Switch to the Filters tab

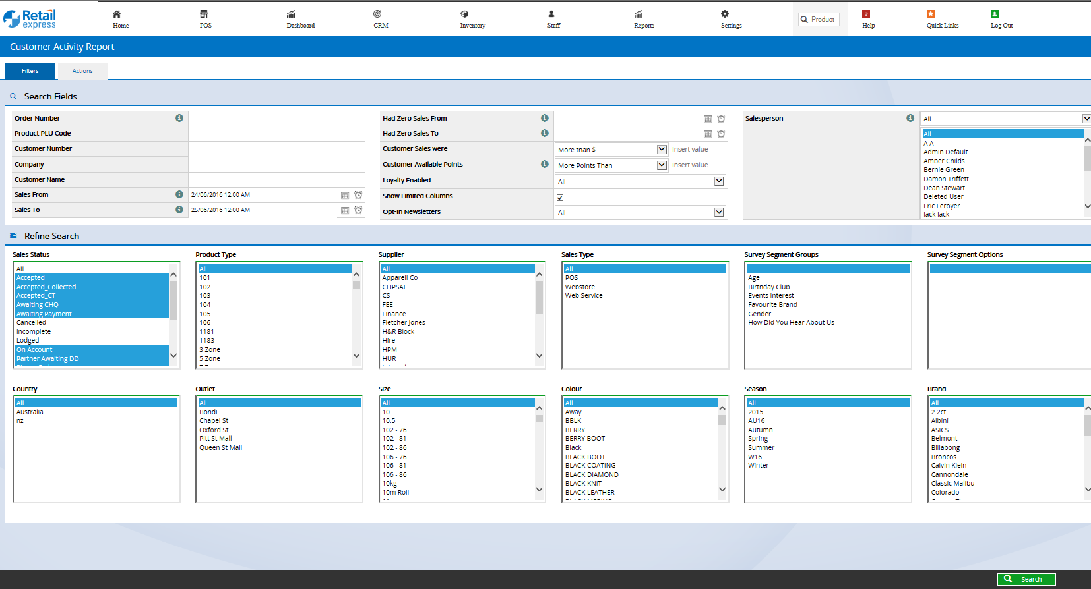coord(30,71)
